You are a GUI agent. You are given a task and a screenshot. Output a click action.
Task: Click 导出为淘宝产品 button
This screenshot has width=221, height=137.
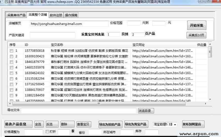click(136, 124)
